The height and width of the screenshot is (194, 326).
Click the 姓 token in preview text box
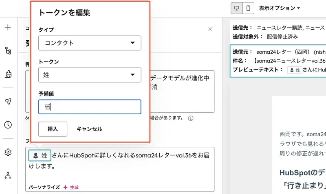click(40, 155)
